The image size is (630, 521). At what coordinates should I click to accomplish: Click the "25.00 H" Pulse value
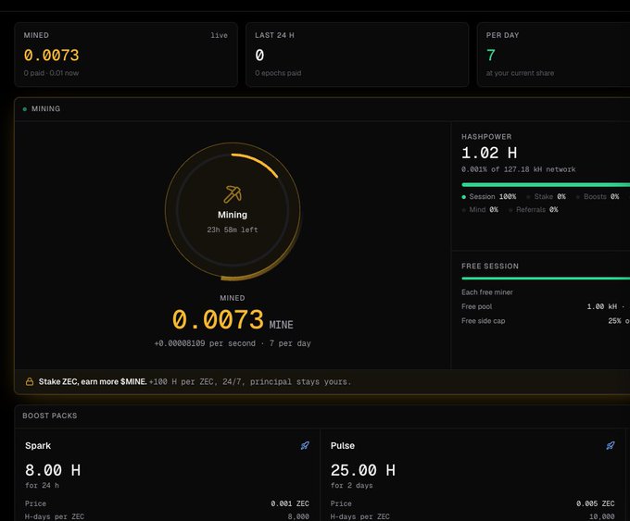pyautogui.click(x=363, y=470)
